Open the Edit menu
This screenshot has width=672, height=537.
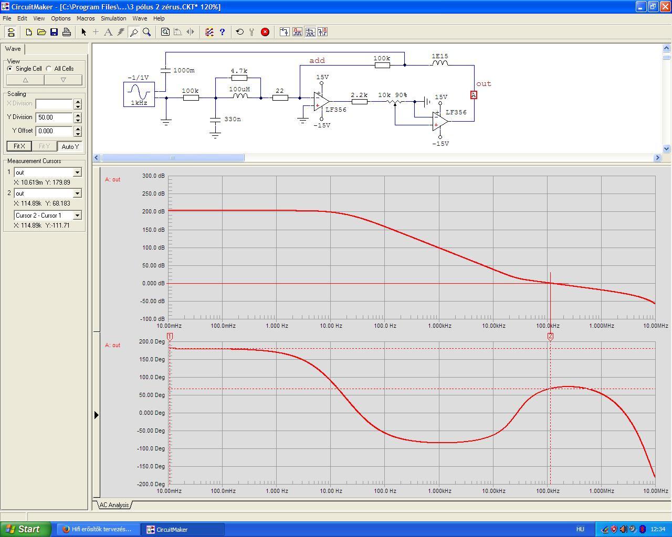[x=22, y=18]
